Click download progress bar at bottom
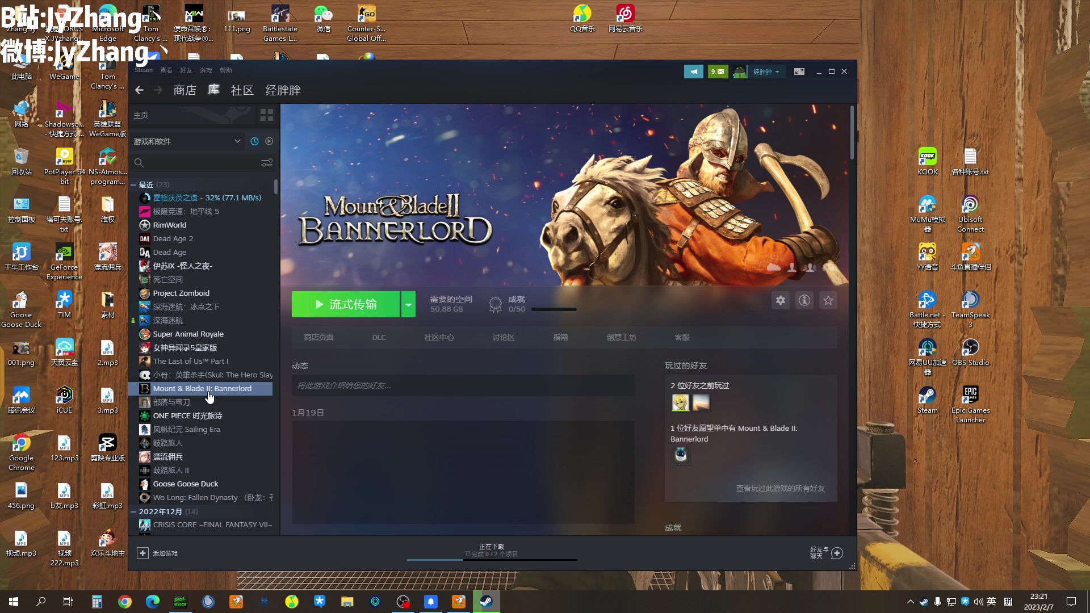Screen dimensions: 1090x613 (x=492, y=560)
